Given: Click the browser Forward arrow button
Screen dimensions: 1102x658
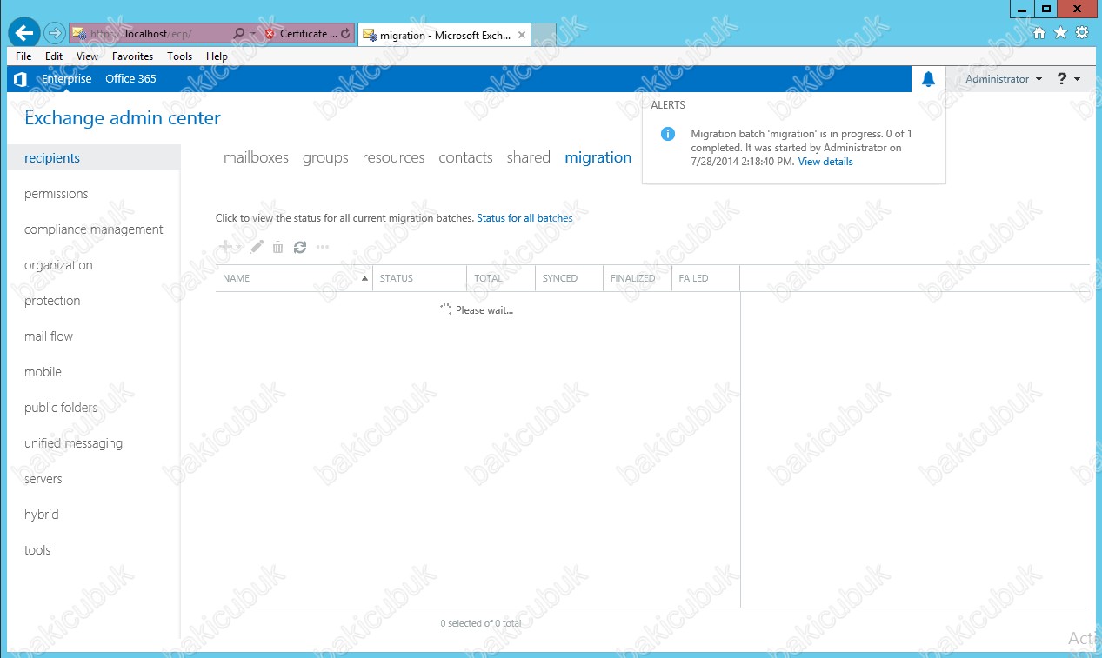Looking at the screenshot, I should 55,33.
